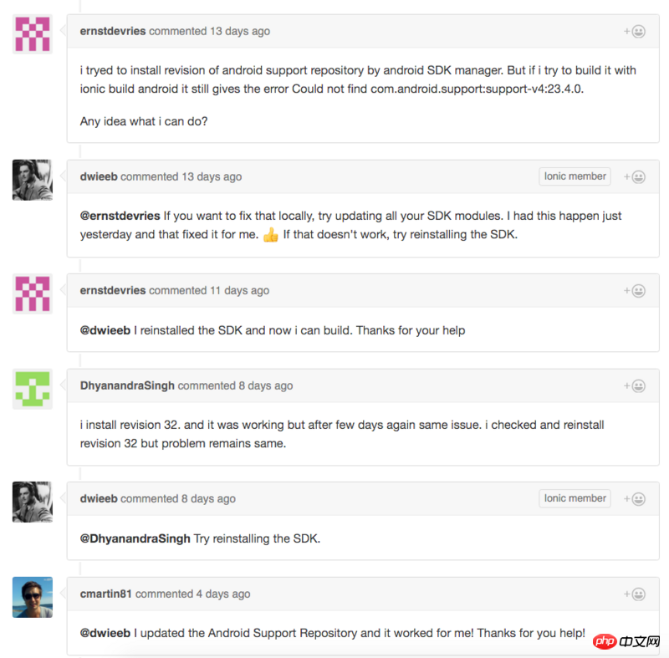Open ernstdevries' pink avatar on first comment
669x658 pixels.
[33, 34]
